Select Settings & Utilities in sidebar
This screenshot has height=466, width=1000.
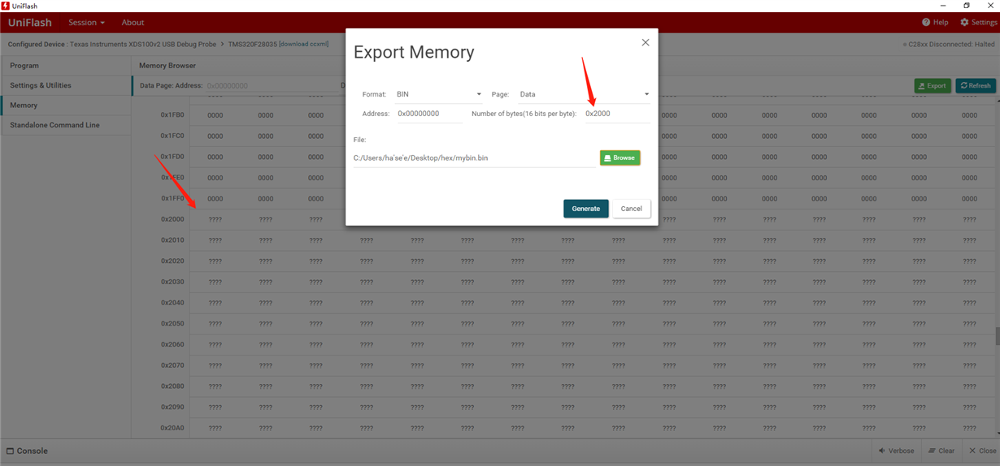click(66, 85)
